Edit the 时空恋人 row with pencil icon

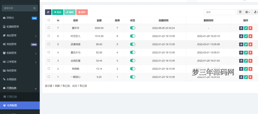246,36
